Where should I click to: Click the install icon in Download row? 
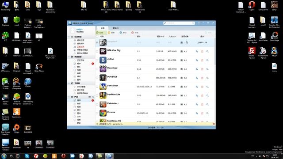[197, 69]
